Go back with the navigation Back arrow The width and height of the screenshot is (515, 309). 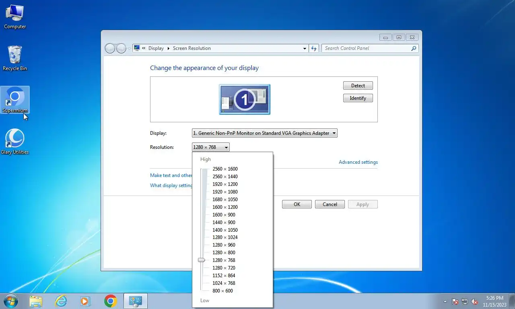[x=110, y=48]
